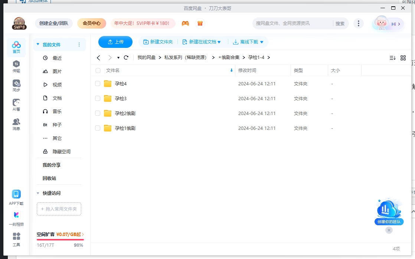Open the 离线下载 dropdown menu
Image resolution: width=415 pixels, height=259 pixels.
[x=247, y=42]
